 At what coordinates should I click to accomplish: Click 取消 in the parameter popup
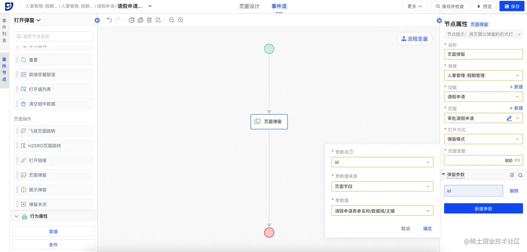(x=405, y=229)
